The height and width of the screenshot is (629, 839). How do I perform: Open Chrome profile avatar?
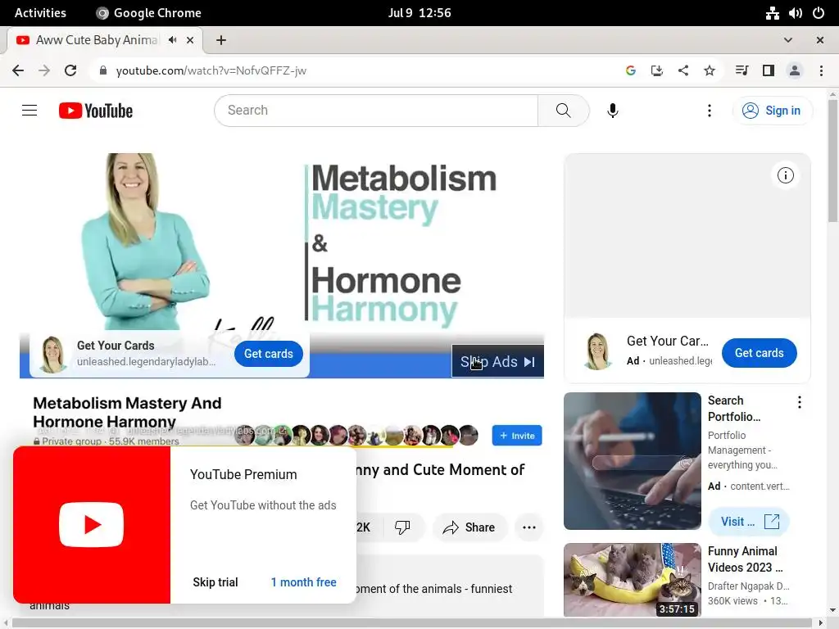coord(795,70)
